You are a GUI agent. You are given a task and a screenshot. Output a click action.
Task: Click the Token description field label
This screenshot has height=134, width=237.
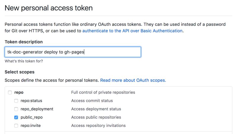24,42
